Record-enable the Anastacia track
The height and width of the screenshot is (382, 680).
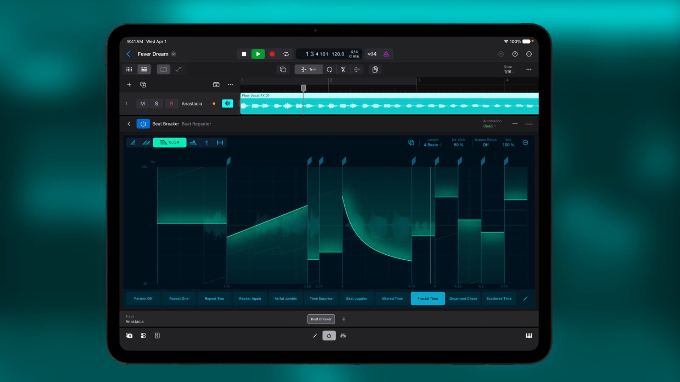[171, 104]
